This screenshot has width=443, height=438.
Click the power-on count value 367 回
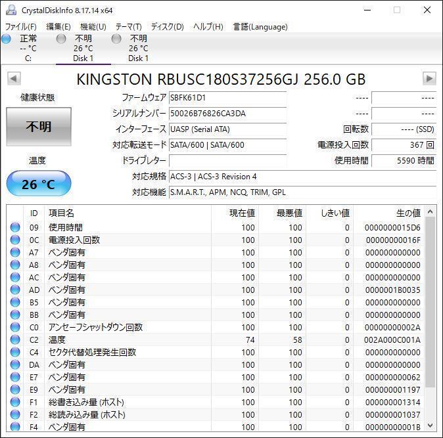click(x=404, y=145)
